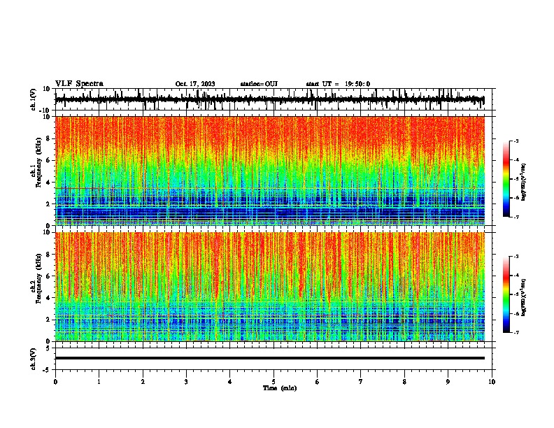
Task: Click the time axis tick label '8'
Action: pyautogui.click(x=404, y=382)
